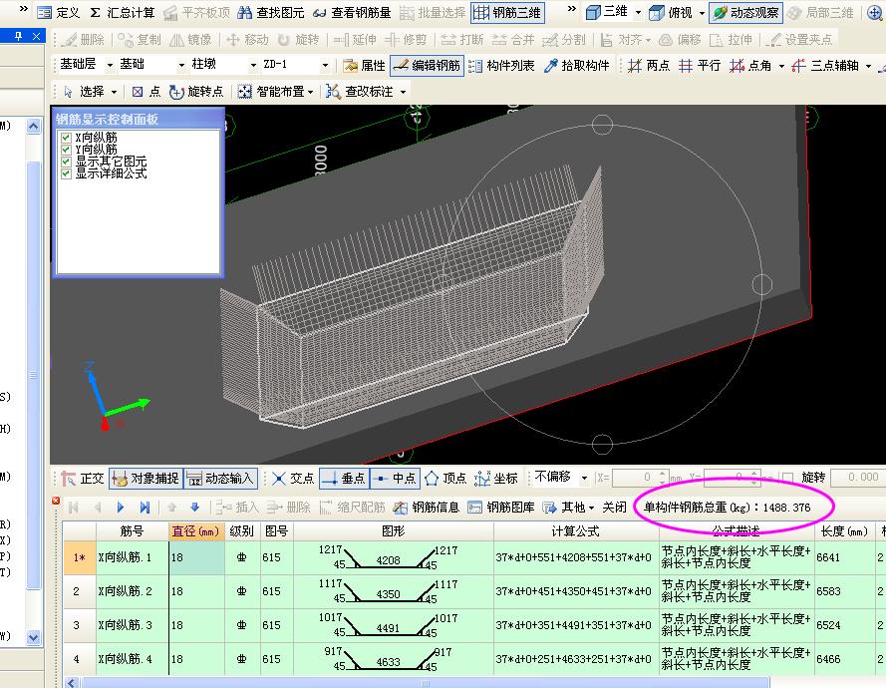Open 不偏移 offset mode dropdown
886x688 pixels.
584,479
